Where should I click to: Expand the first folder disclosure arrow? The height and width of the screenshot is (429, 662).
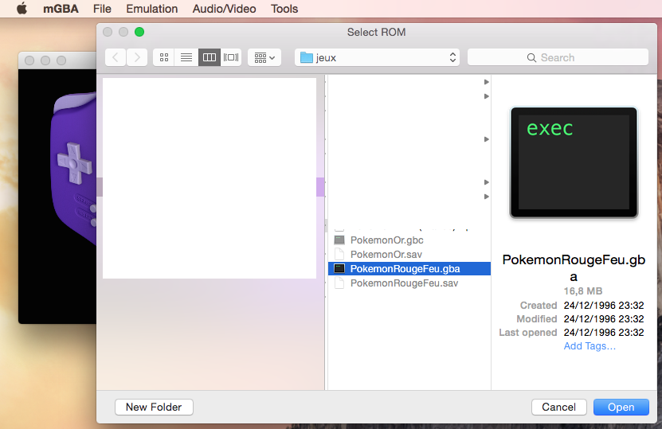[487, 82]
